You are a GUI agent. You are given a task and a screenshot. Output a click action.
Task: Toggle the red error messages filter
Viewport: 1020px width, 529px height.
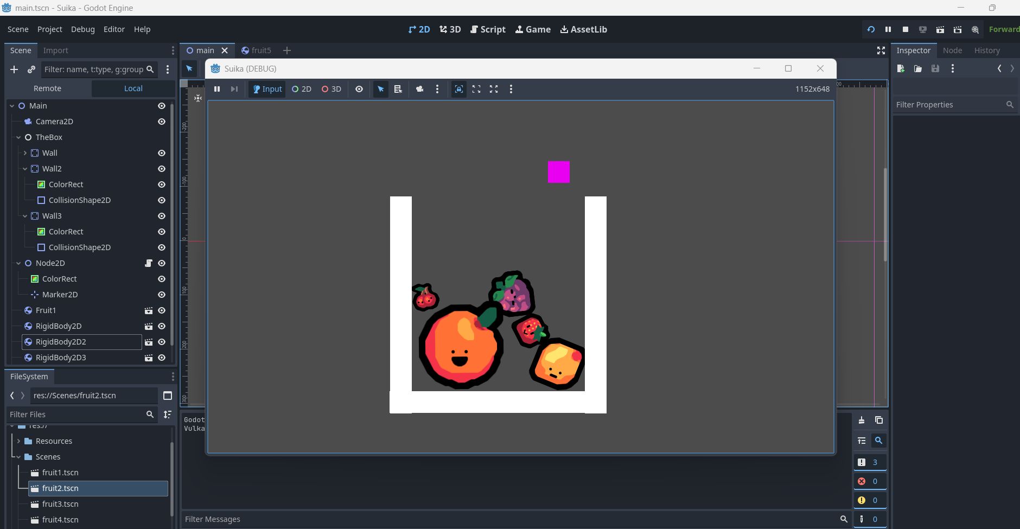click(870, 481)
